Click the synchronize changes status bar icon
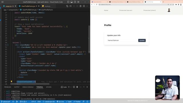The height and width of the screenshot is (103, 183). 13,102
